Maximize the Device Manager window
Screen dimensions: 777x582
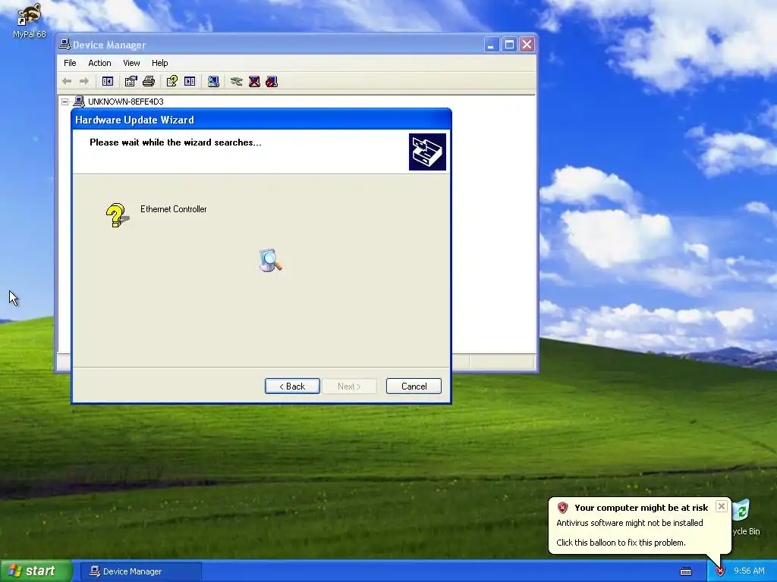point(509,45)
